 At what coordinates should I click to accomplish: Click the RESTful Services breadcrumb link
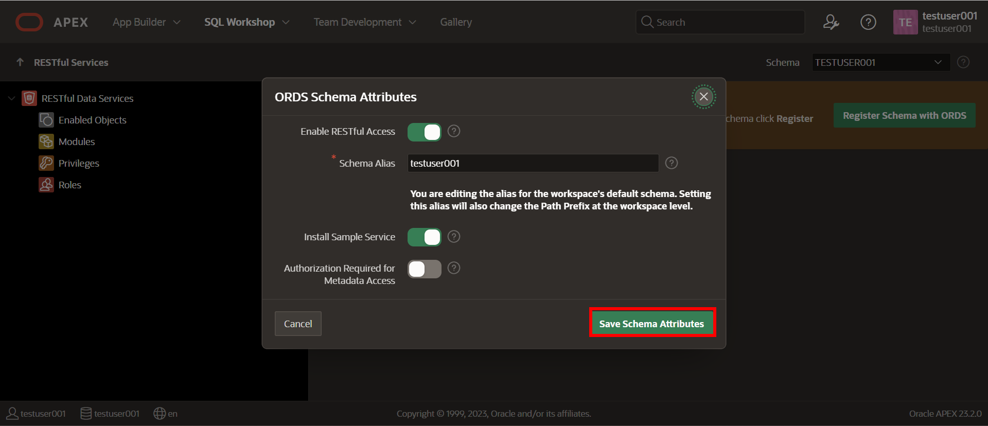click(x=71, y=62)
